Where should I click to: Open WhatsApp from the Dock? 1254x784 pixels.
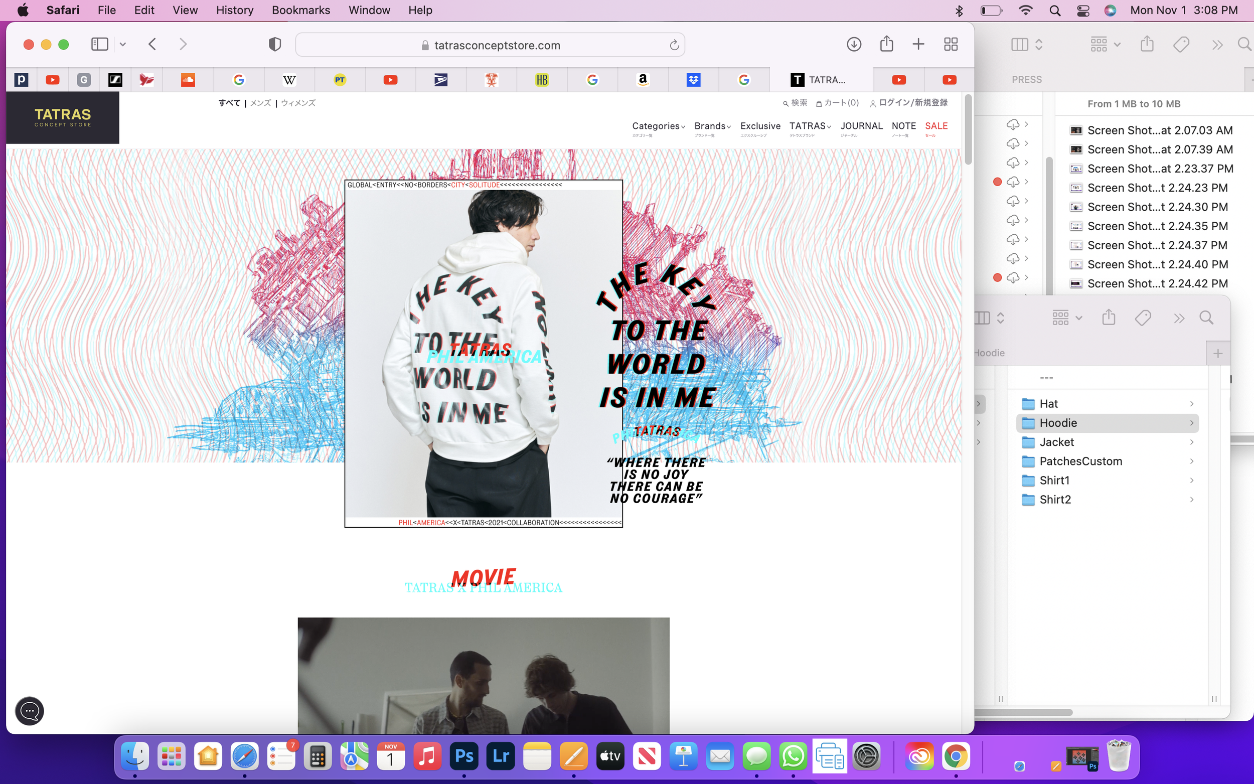pos(793,756)
